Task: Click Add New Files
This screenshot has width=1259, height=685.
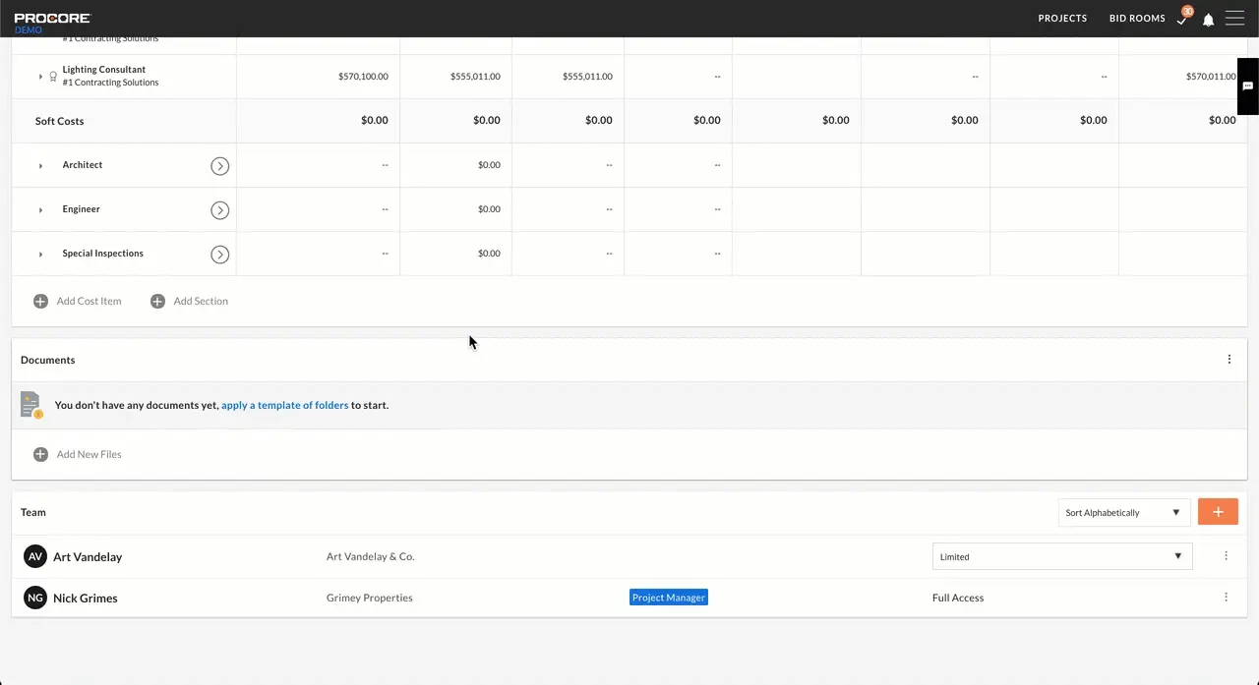Action: coord(89,454)
